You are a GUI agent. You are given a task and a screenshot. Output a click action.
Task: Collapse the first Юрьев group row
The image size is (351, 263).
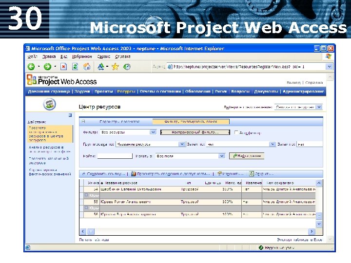tap(86, 195)
